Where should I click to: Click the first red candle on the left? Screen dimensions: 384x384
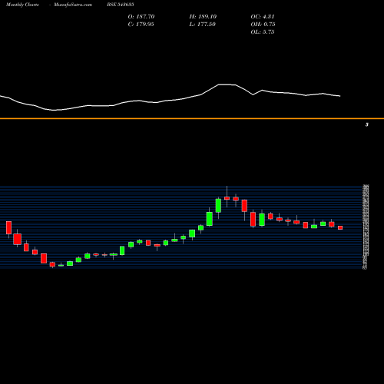click(8, 227)
